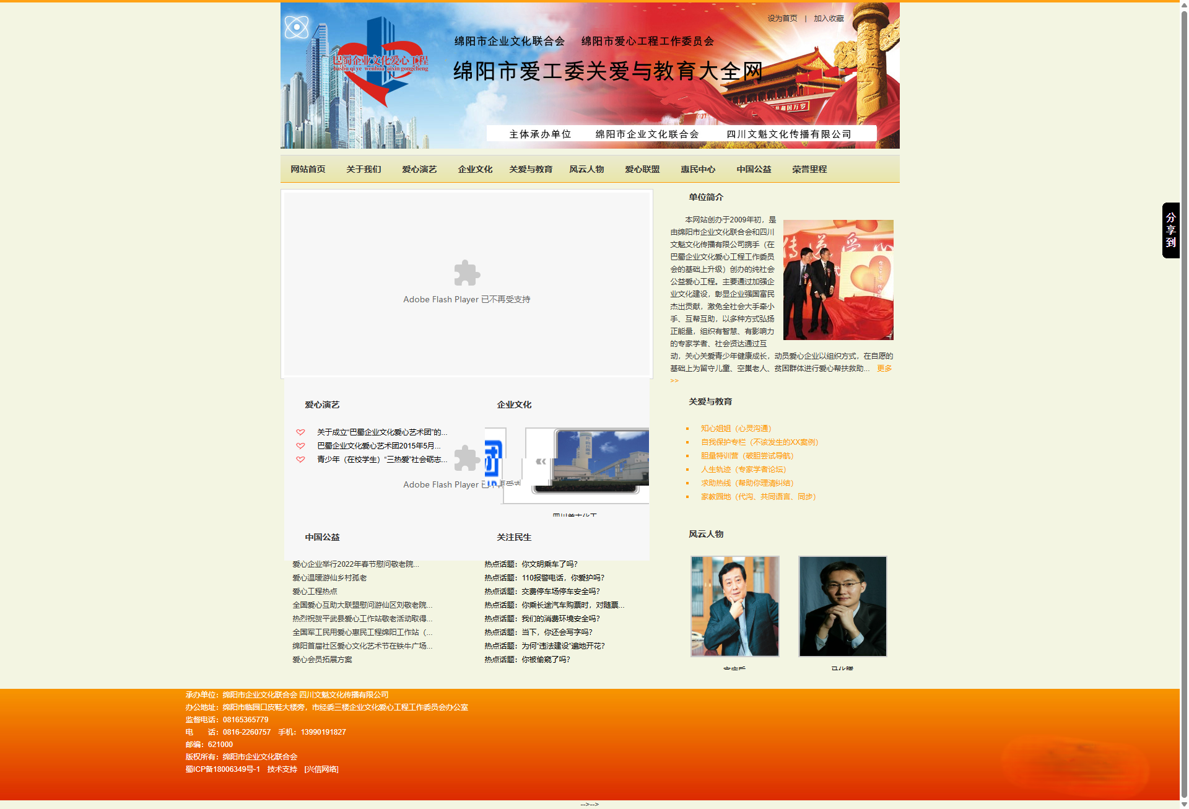Click the atom-shaped logo icon in banner
This screenshot has width=1189, height=809.
pos(297,27)
